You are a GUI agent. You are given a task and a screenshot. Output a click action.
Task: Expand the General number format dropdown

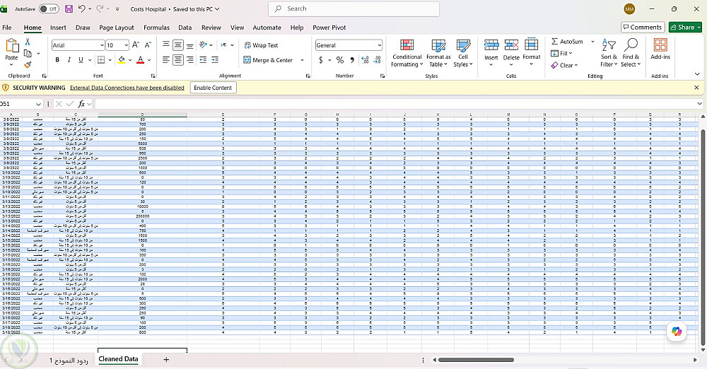pos(379,45)
